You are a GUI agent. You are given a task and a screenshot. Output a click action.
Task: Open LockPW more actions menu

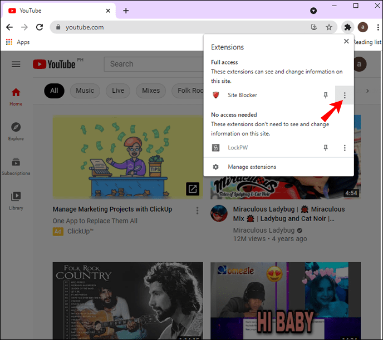pos(345,148)
